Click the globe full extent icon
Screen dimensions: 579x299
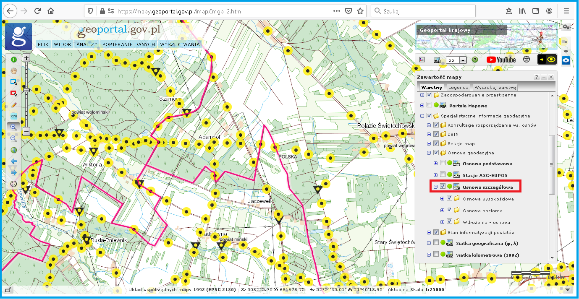13,150
